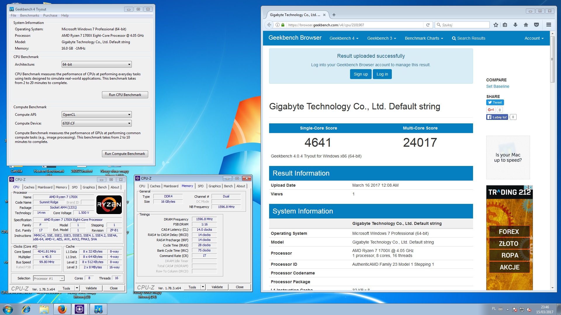
Task: Reload the Geekbench result page
Action: pyautogui.click(x=428, y=25)
